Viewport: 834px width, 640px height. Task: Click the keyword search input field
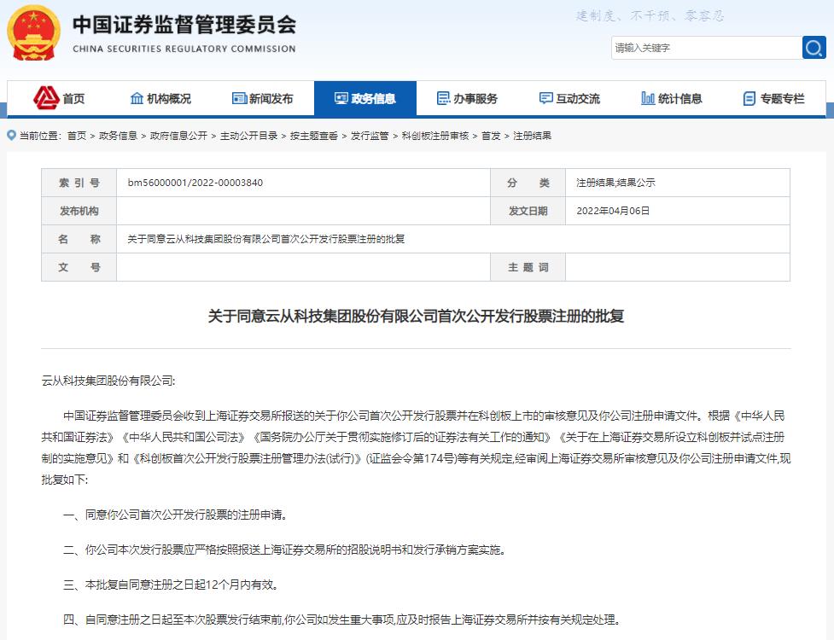(706, 48)
